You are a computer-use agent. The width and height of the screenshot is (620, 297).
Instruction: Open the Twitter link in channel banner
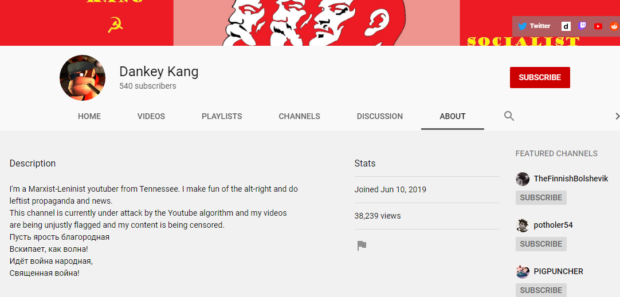(534, 26)
